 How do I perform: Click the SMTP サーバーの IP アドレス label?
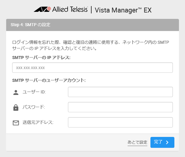41,58
